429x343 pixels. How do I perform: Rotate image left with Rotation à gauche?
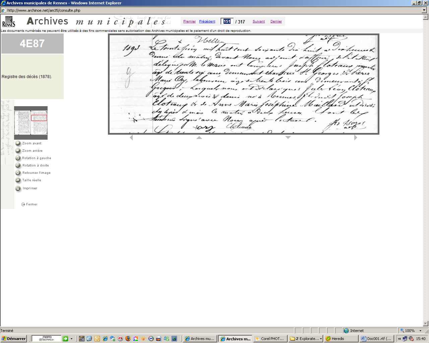(x=18, y=158)
